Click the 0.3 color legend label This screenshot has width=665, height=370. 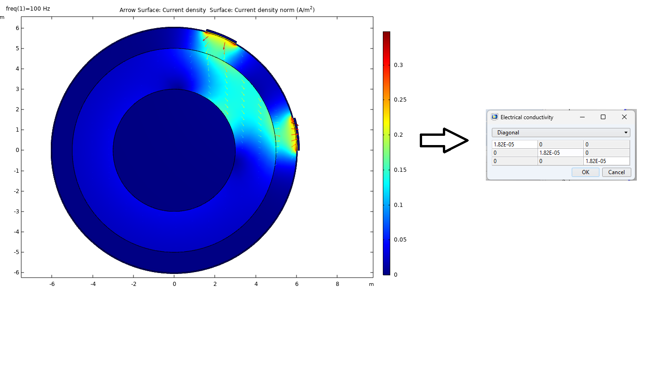398,65
